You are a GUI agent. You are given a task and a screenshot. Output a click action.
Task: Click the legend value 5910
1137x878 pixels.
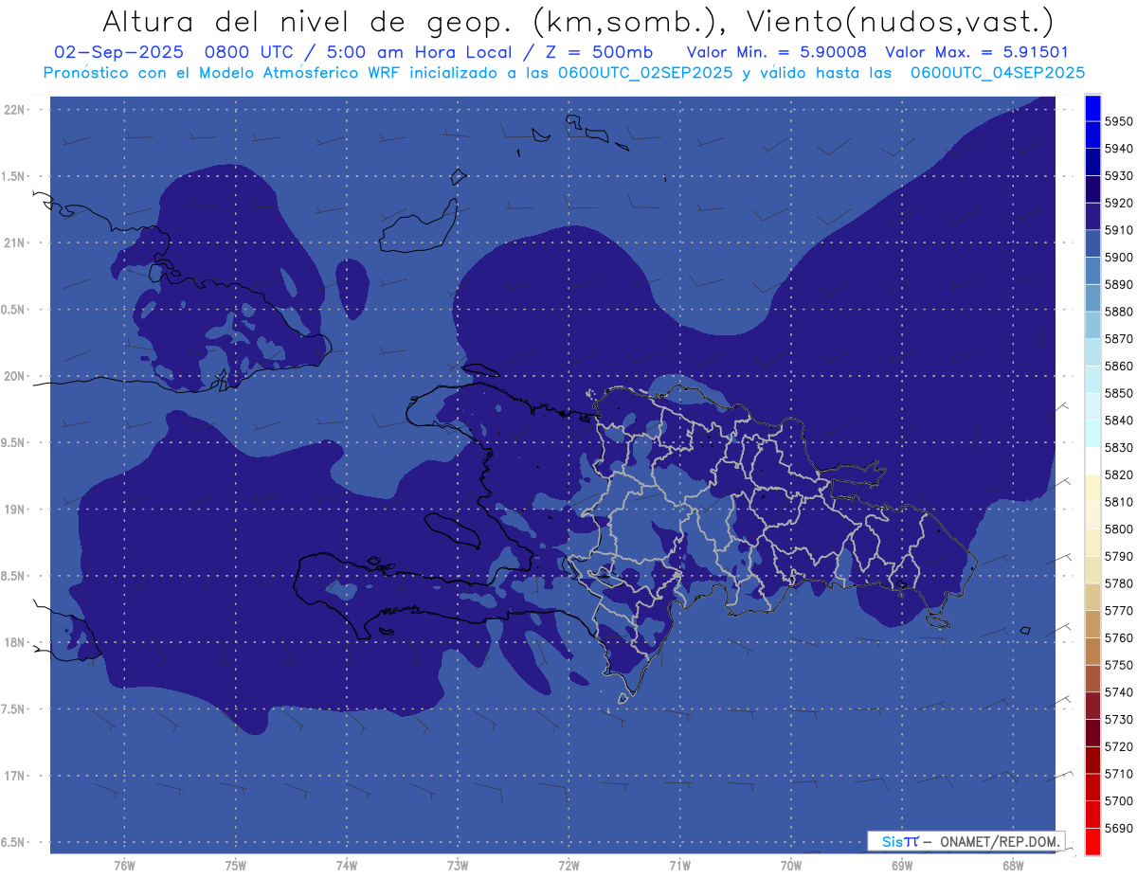click(1118, 230)
